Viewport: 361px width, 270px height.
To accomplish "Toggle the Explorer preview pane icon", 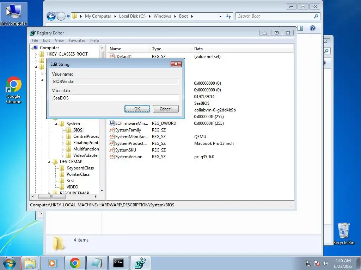I will click(x=300, y=28).
